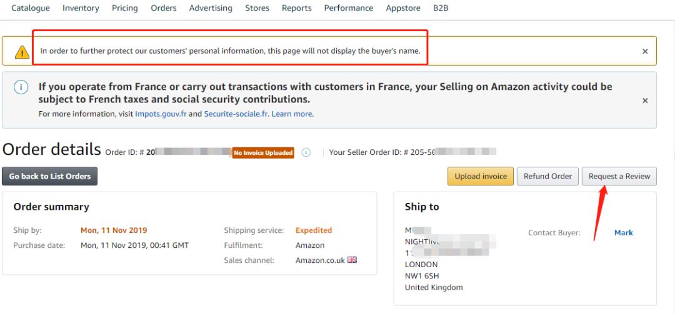Click the UK flag next to Amazon.co.uk
675x314 pixels.
352,260
